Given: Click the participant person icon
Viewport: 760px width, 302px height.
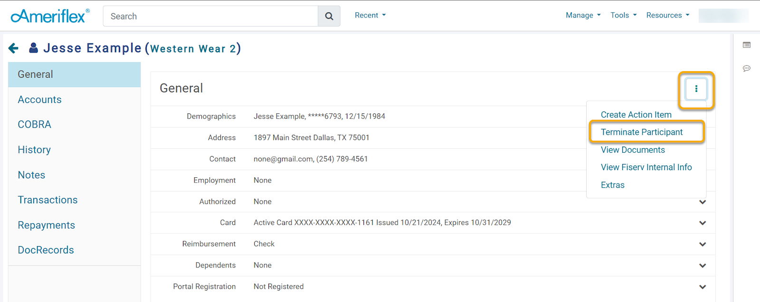Looking at the screenshot, I should [x=33, y=48].
